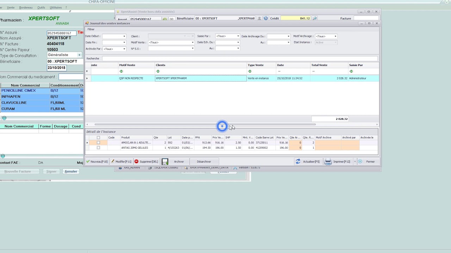Image resolution: width=451 pixels, height=253 pixels.
Task: Click the Vente en instance cell
Action: click(261, 78)
